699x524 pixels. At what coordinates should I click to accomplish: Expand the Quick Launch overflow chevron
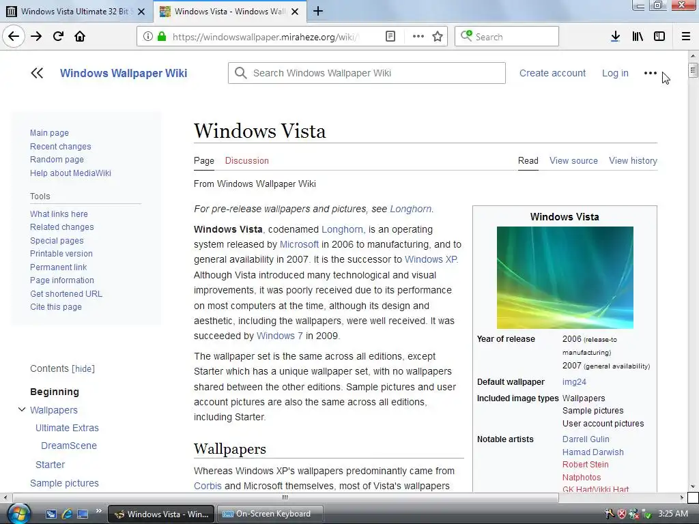(98, 510)
